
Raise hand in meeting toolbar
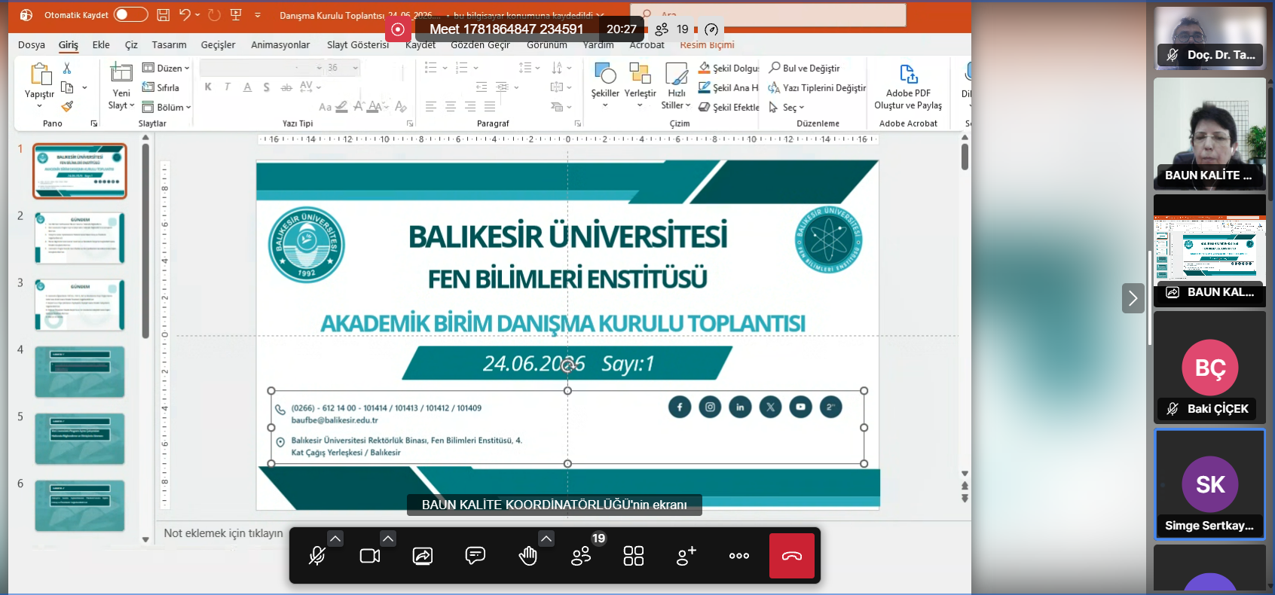point(528,556)
